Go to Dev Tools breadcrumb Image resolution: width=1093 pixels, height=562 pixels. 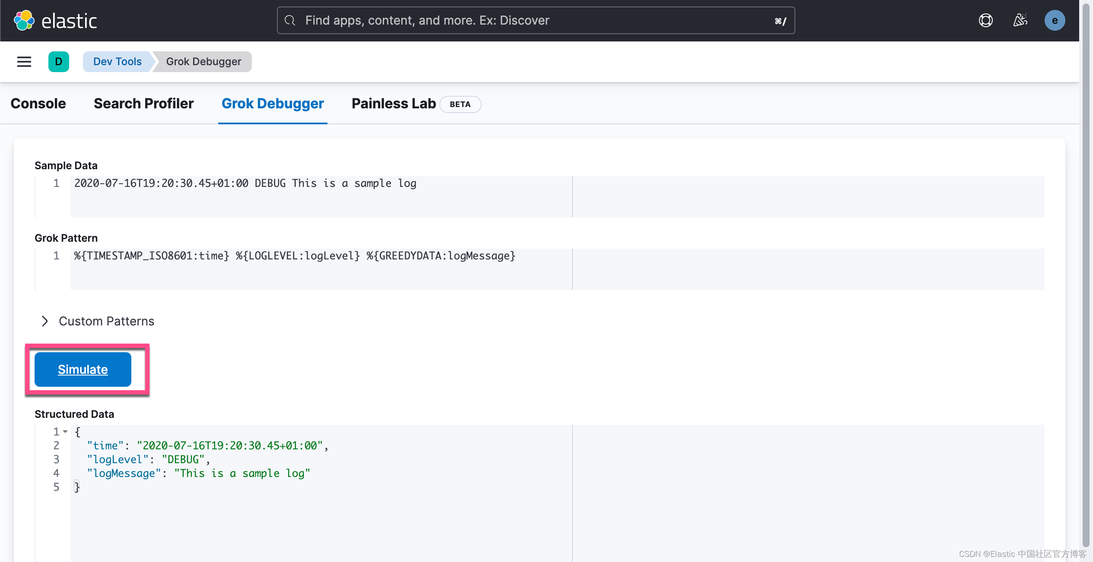[118, 62]
